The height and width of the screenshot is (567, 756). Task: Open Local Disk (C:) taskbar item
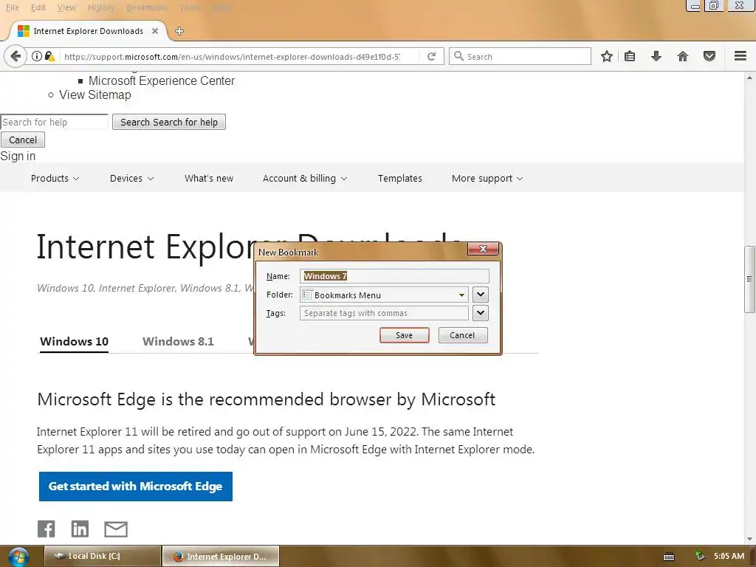(x=103, y=556)
